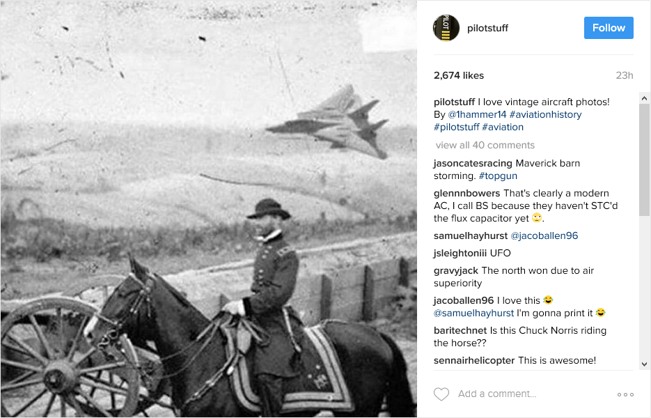Click the comments scrollbar thumb
Viewport: 651px width, 418px height.
tap(644, 160)
